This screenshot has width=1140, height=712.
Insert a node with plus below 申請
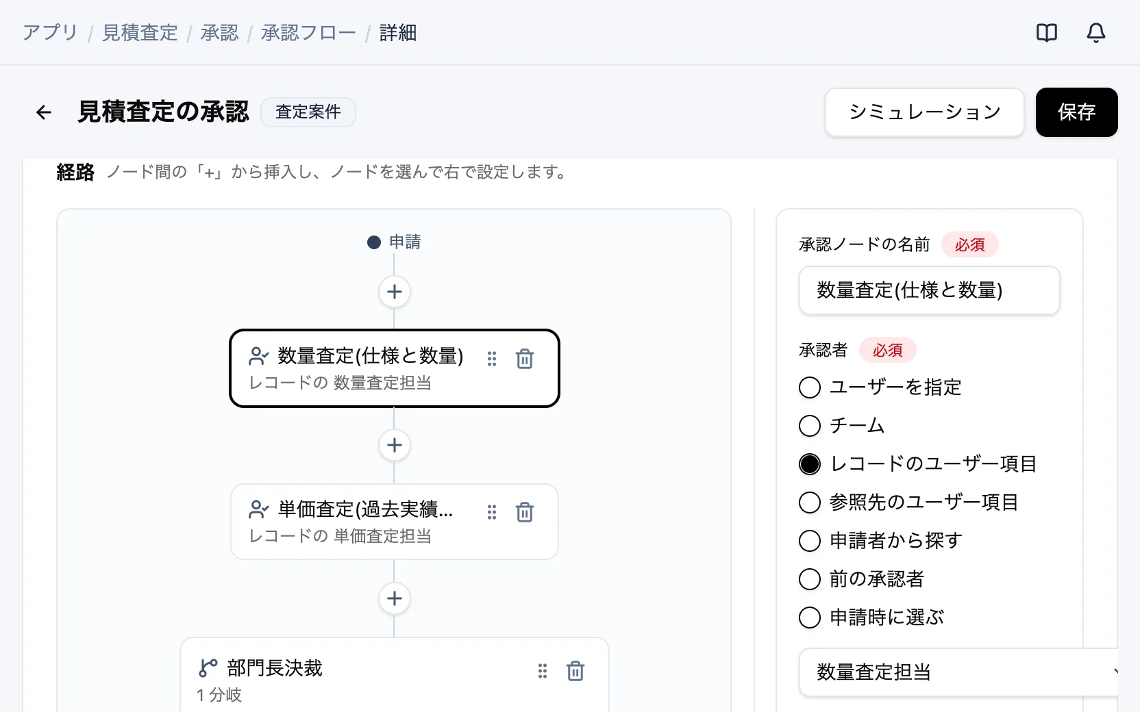coord(395,292)
